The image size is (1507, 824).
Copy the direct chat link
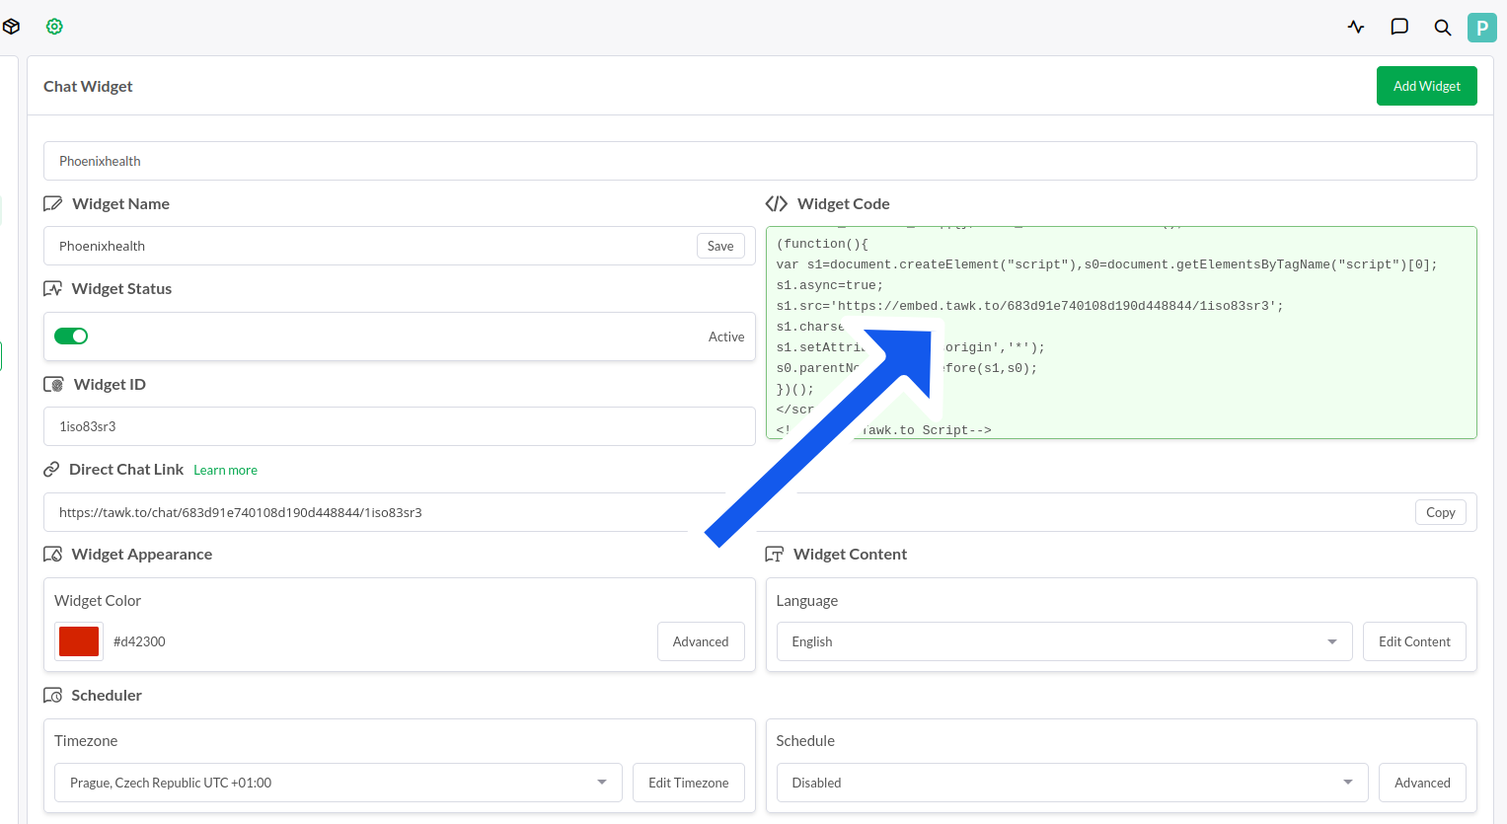coord(1440,513)
